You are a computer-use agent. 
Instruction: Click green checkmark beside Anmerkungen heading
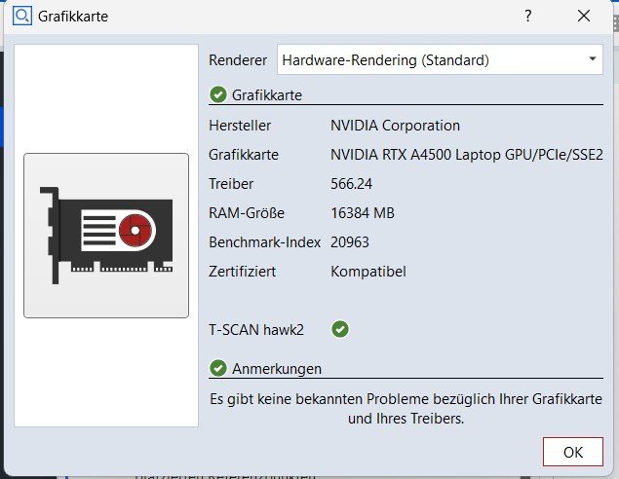pos(218,369)
